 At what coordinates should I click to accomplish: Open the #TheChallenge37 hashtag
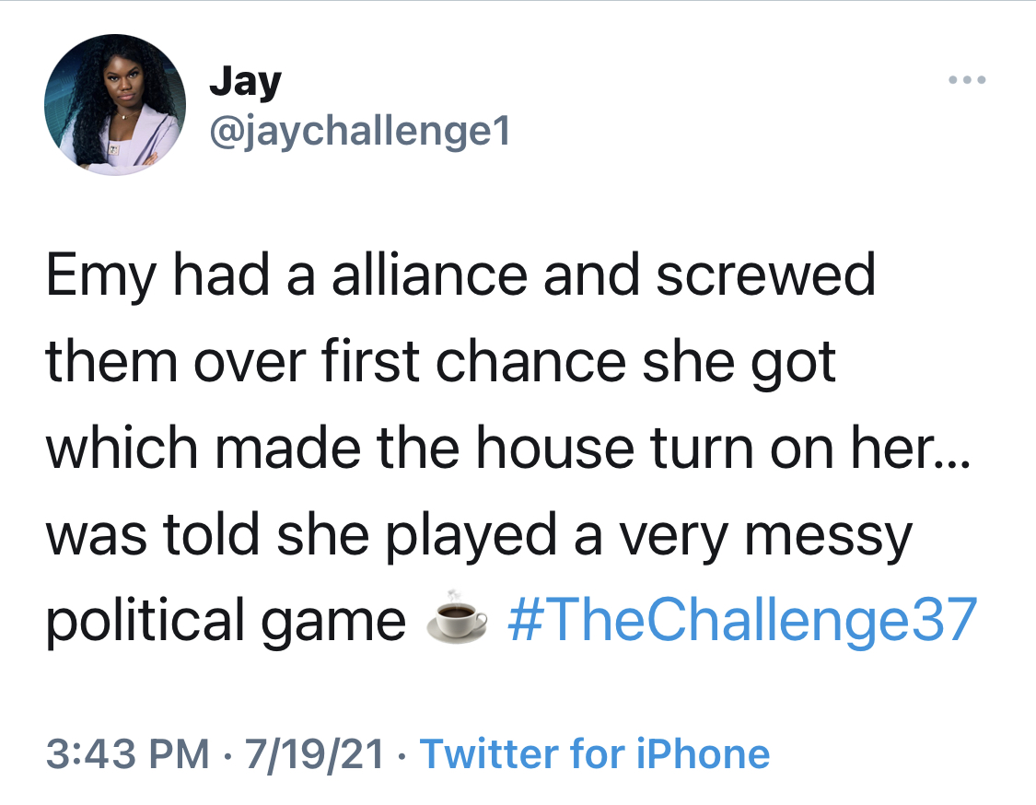pyautogui.click(x=742, y=619)
